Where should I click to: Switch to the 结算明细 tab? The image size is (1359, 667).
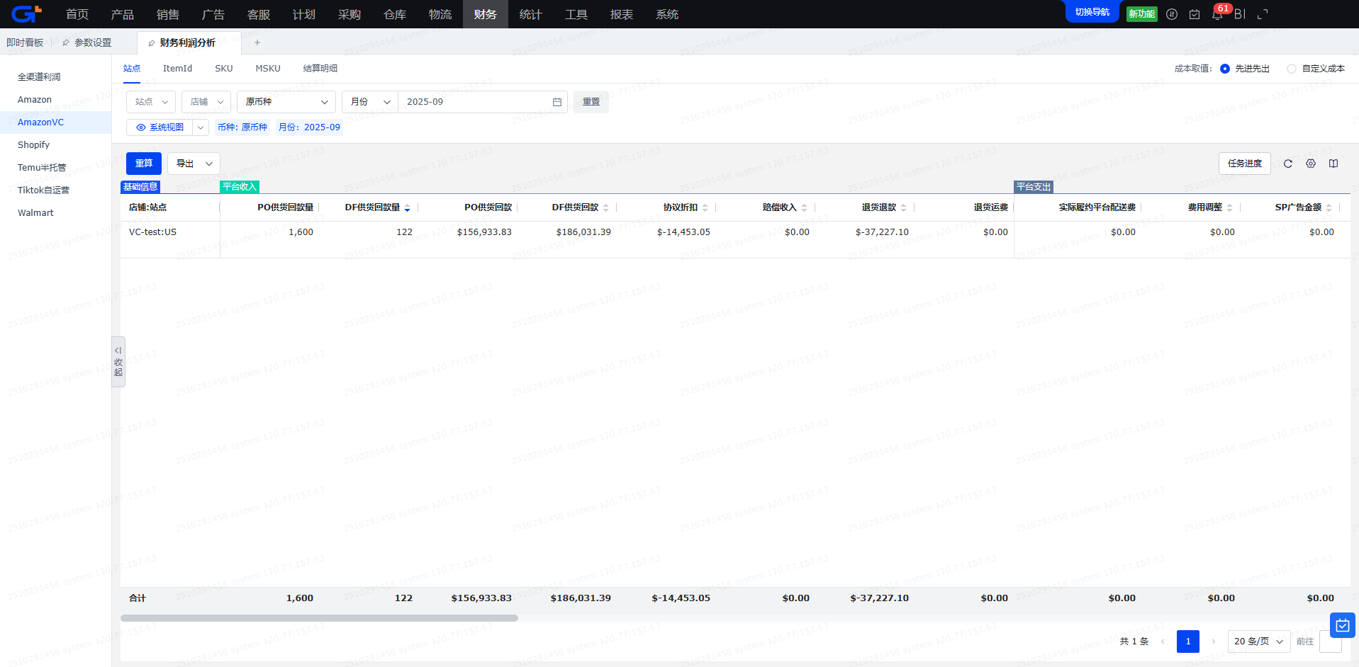(x=320, y=69)
